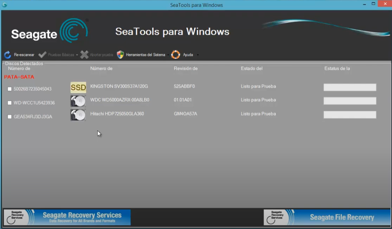Viewport: 392px width, 229px height.
Task: Expand the Ayuda dropdown arrow
Action: 197,55
